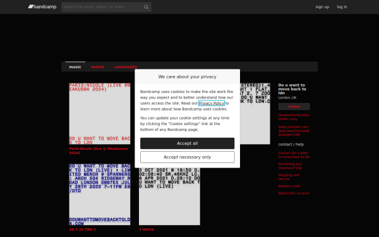This screenshot has height=237, width=379.
Task: Open the Privacy Policy link
Action: click(x=212, y=103)
